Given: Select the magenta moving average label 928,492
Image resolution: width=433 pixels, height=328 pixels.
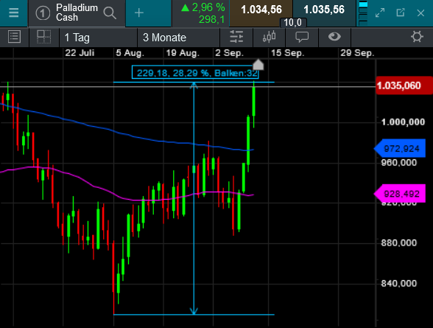Looking at the screenshot, I should [x=400, y=194].
